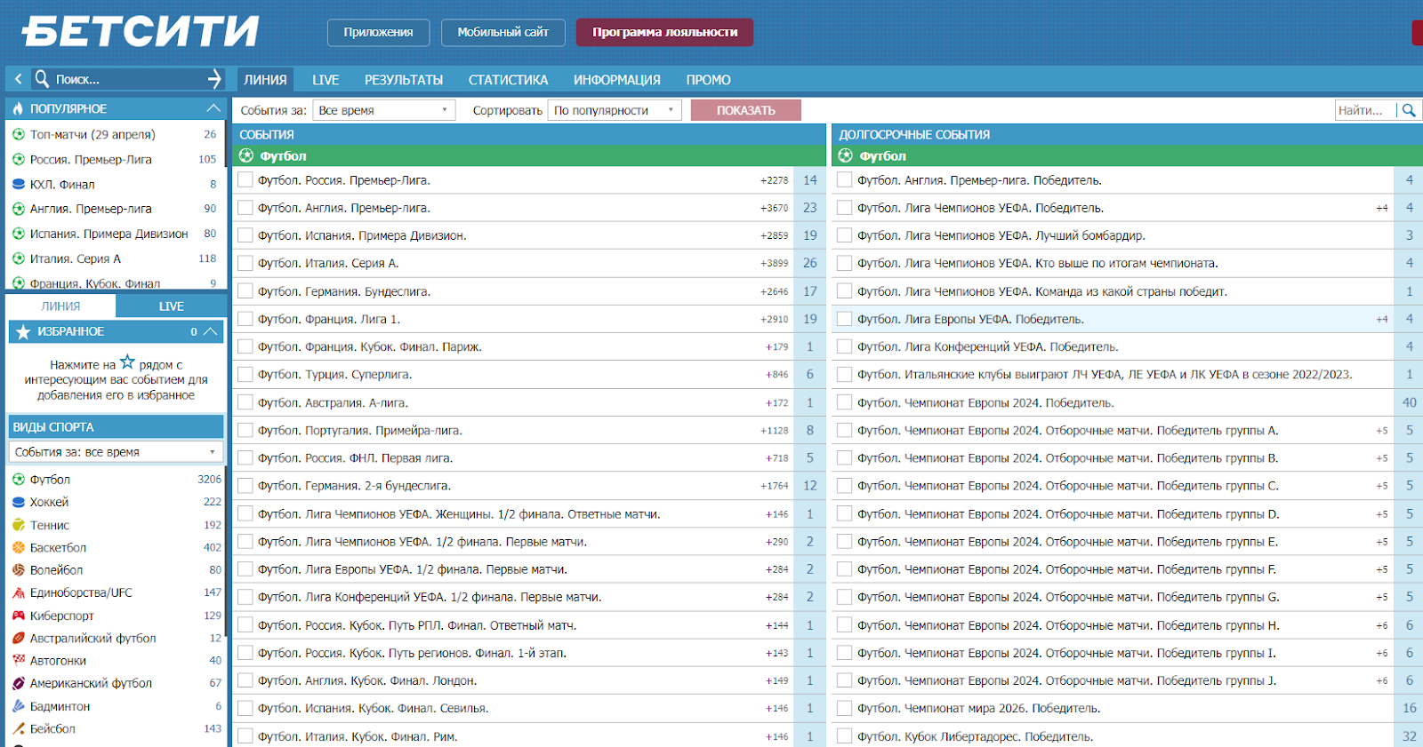Click the tennis ball icon beside Теннис
The width and height of the screenshot is (1423, 747).
coord(19,525)
